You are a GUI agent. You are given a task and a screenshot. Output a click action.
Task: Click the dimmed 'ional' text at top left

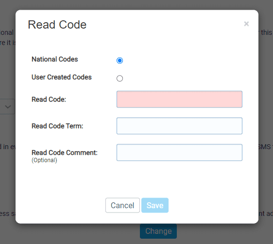pyautogui.click(x=7, y=32)
